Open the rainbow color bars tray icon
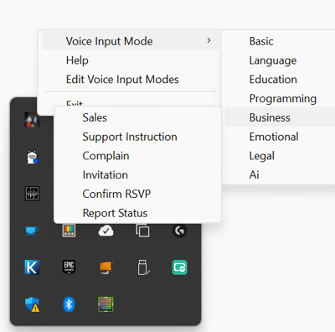Screen dimensions: 335x332 tap(69, 231)
